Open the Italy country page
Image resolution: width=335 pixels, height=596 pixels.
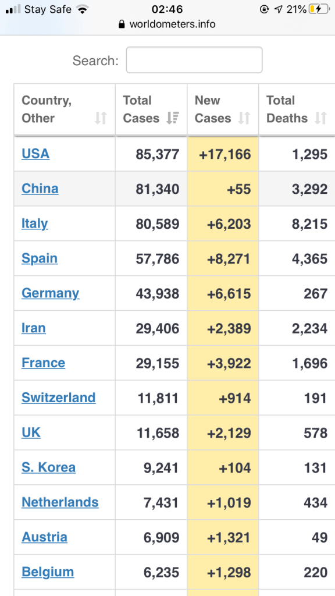(34, 223)
